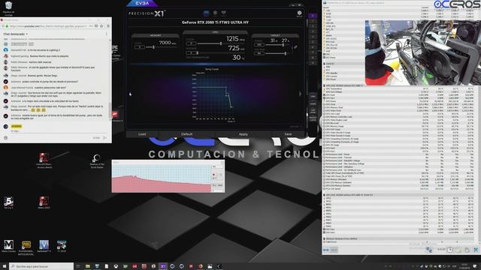Click the GPU clock offset input box
Screen dimensions: 481x270
tap(191, 43)
